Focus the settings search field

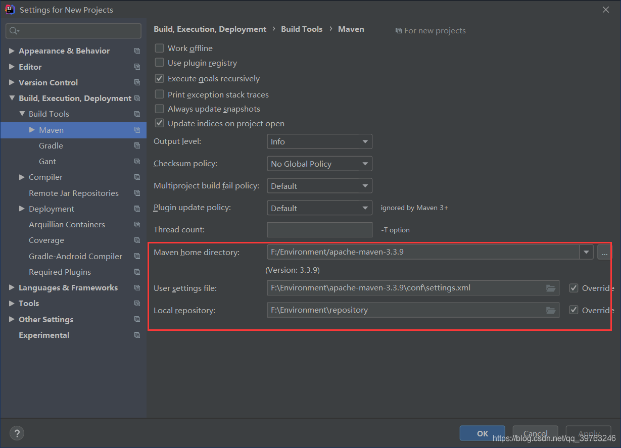pos(73,31)
